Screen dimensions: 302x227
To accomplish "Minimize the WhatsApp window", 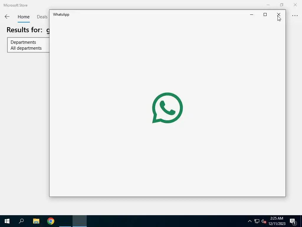I will pos(252,14).
